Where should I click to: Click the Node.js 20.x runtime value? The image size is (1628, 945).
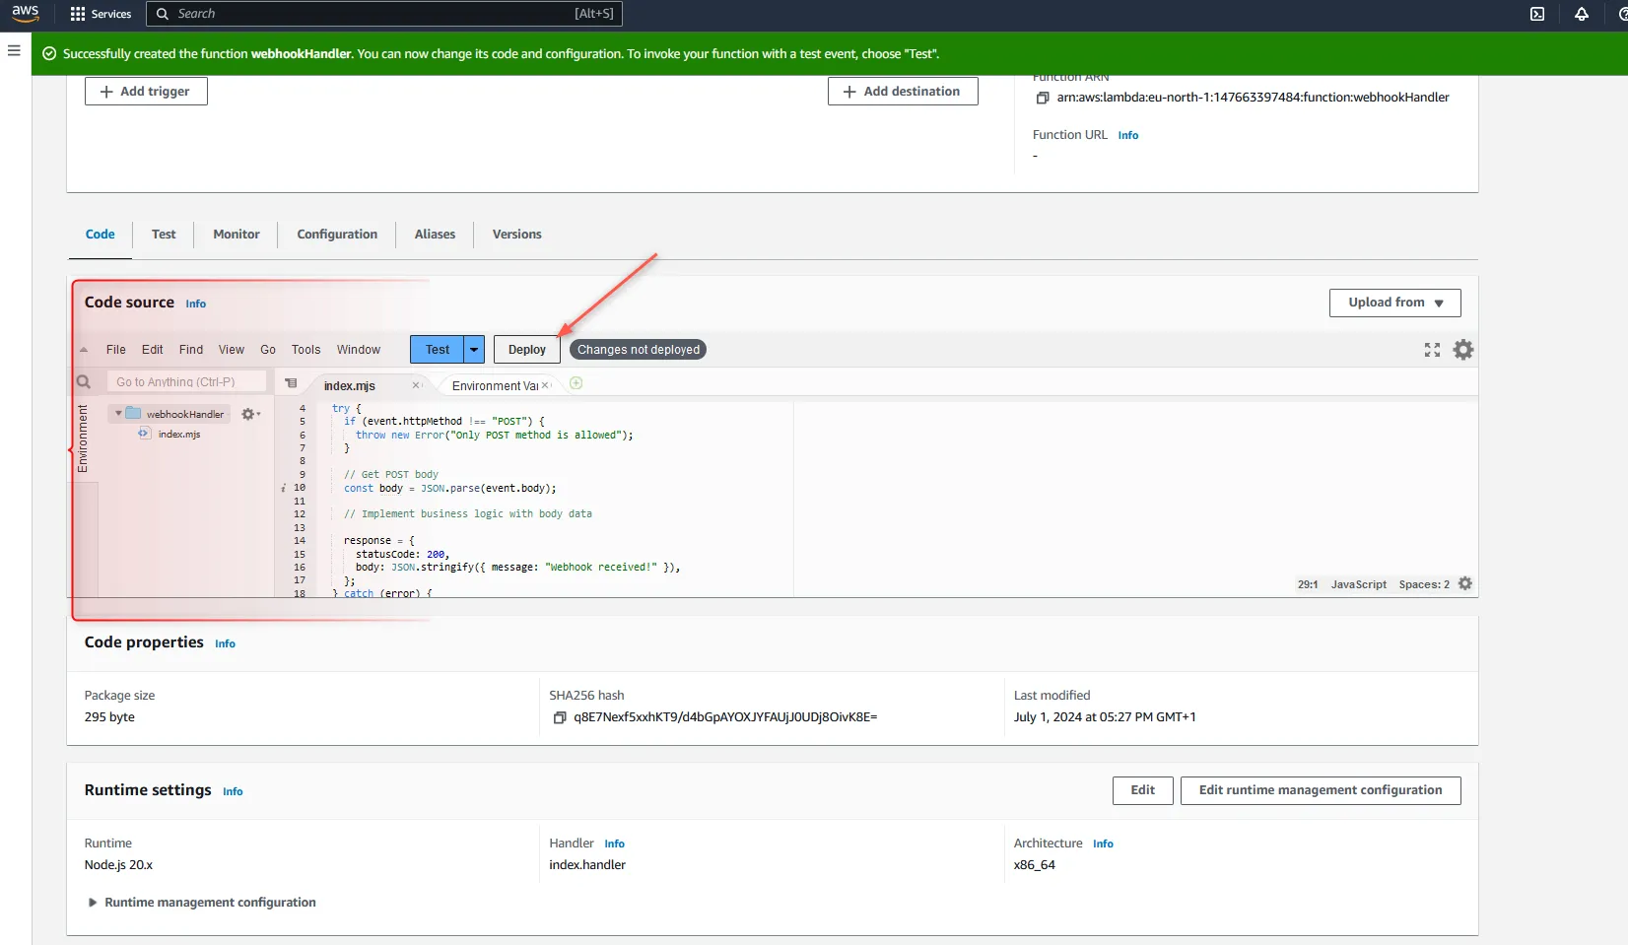coord(118,865)
